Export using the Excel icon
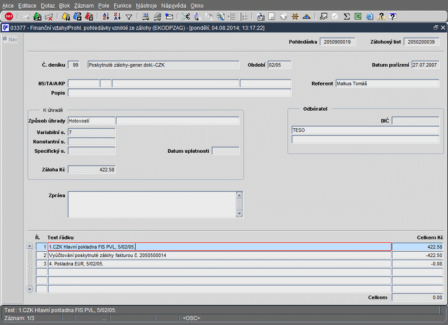This screenshot has width=448, height=325. tap(358, 17)
